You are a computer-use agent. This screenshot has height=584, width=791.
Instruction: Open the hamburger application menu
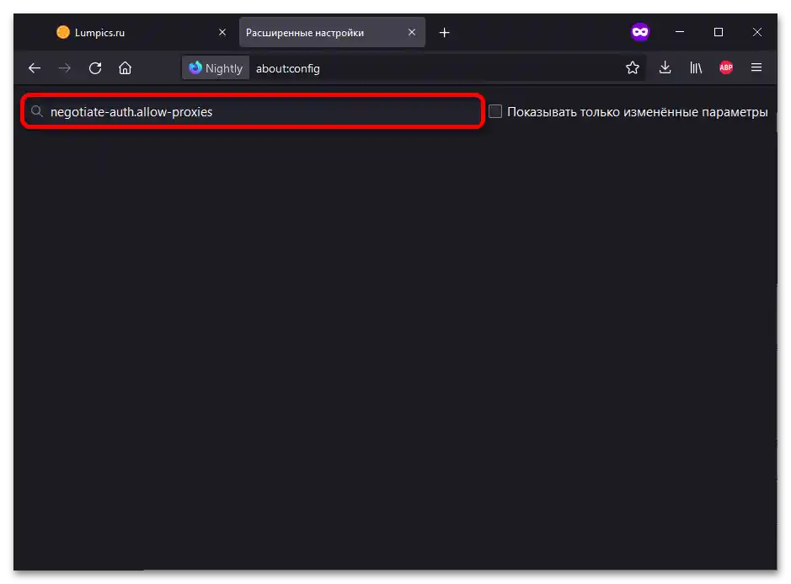click(x=756, y=67)
